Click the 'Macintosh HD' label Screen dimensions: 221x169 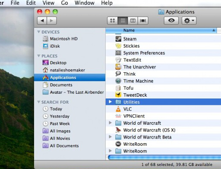tap(64, 39)
